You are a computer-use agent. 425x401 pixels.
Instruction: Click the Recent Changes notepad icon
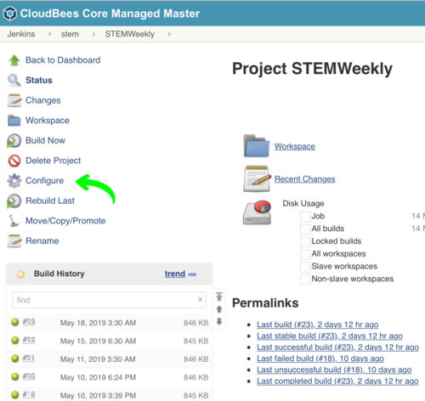257,178
